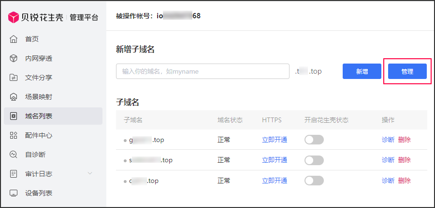This screenshot has width=435, height=208.
Task: Click the 场景映射 sidebar icon
Action: pyautogui.click(x=14, y=97)
